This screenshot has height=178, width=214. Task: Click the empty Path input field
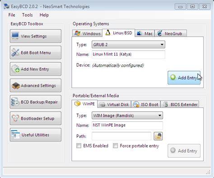pos(121,136)
